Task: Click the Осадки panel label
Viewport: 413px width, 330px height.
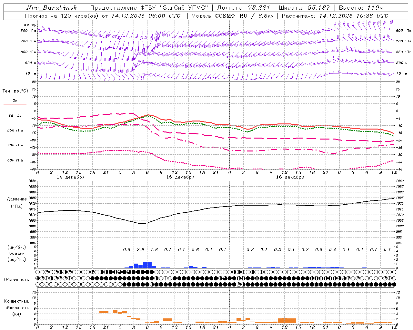Action: tap(17, 253)
